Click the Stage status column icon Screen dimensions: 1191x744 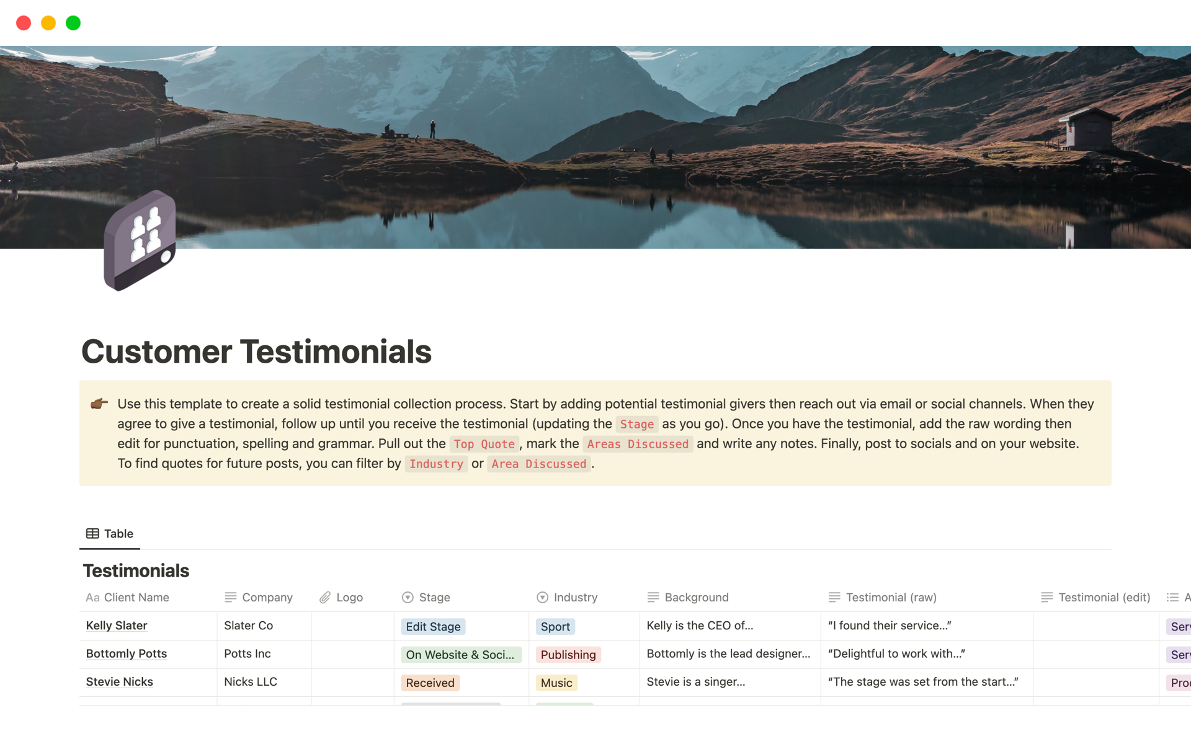click(408, 598)
